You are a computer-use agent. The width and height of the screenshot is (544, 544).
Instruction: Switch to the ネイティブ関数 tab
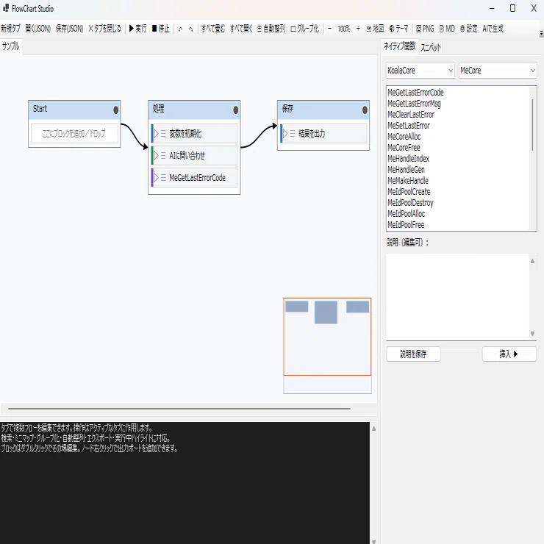point(400,46)
